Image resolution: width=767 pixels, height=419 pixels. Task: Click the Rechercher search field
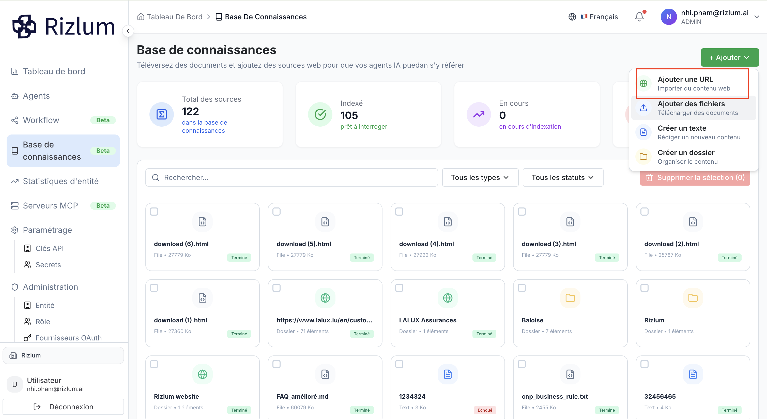(x=292, y=177)
